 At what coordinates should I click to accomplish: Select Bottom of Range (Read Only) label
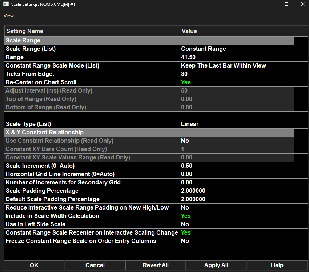(x=46, y=107)
